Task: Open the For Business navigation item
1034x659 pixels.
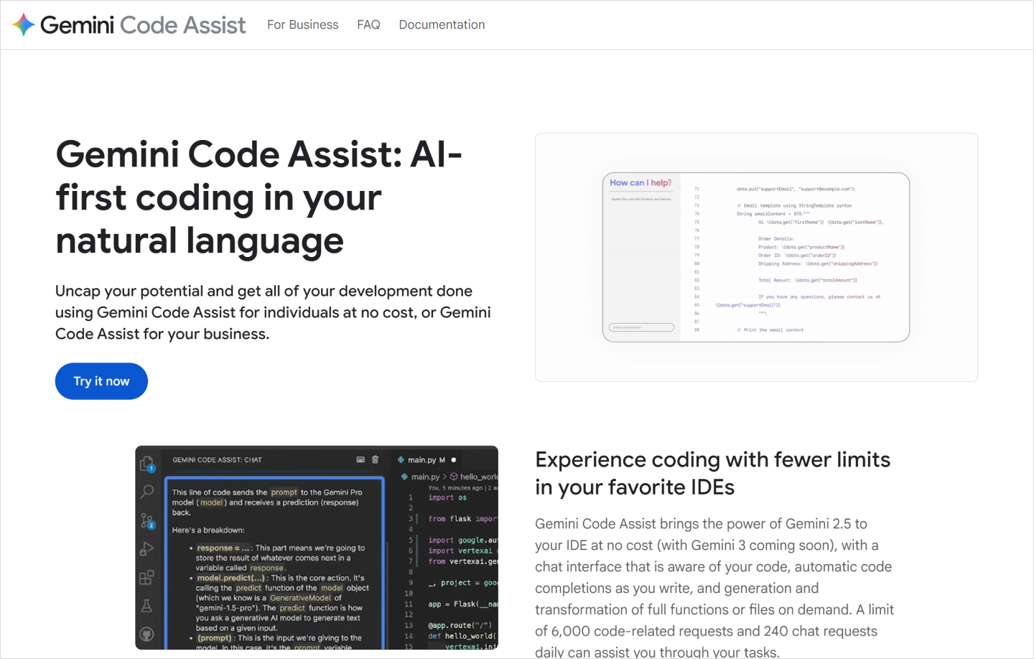Action: click(302, 24)
